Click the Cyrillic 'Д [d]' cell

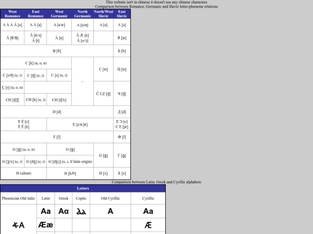coord(122,112)
